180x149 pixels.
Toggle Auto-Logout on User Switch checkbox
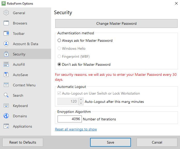(x=59, y=93)
